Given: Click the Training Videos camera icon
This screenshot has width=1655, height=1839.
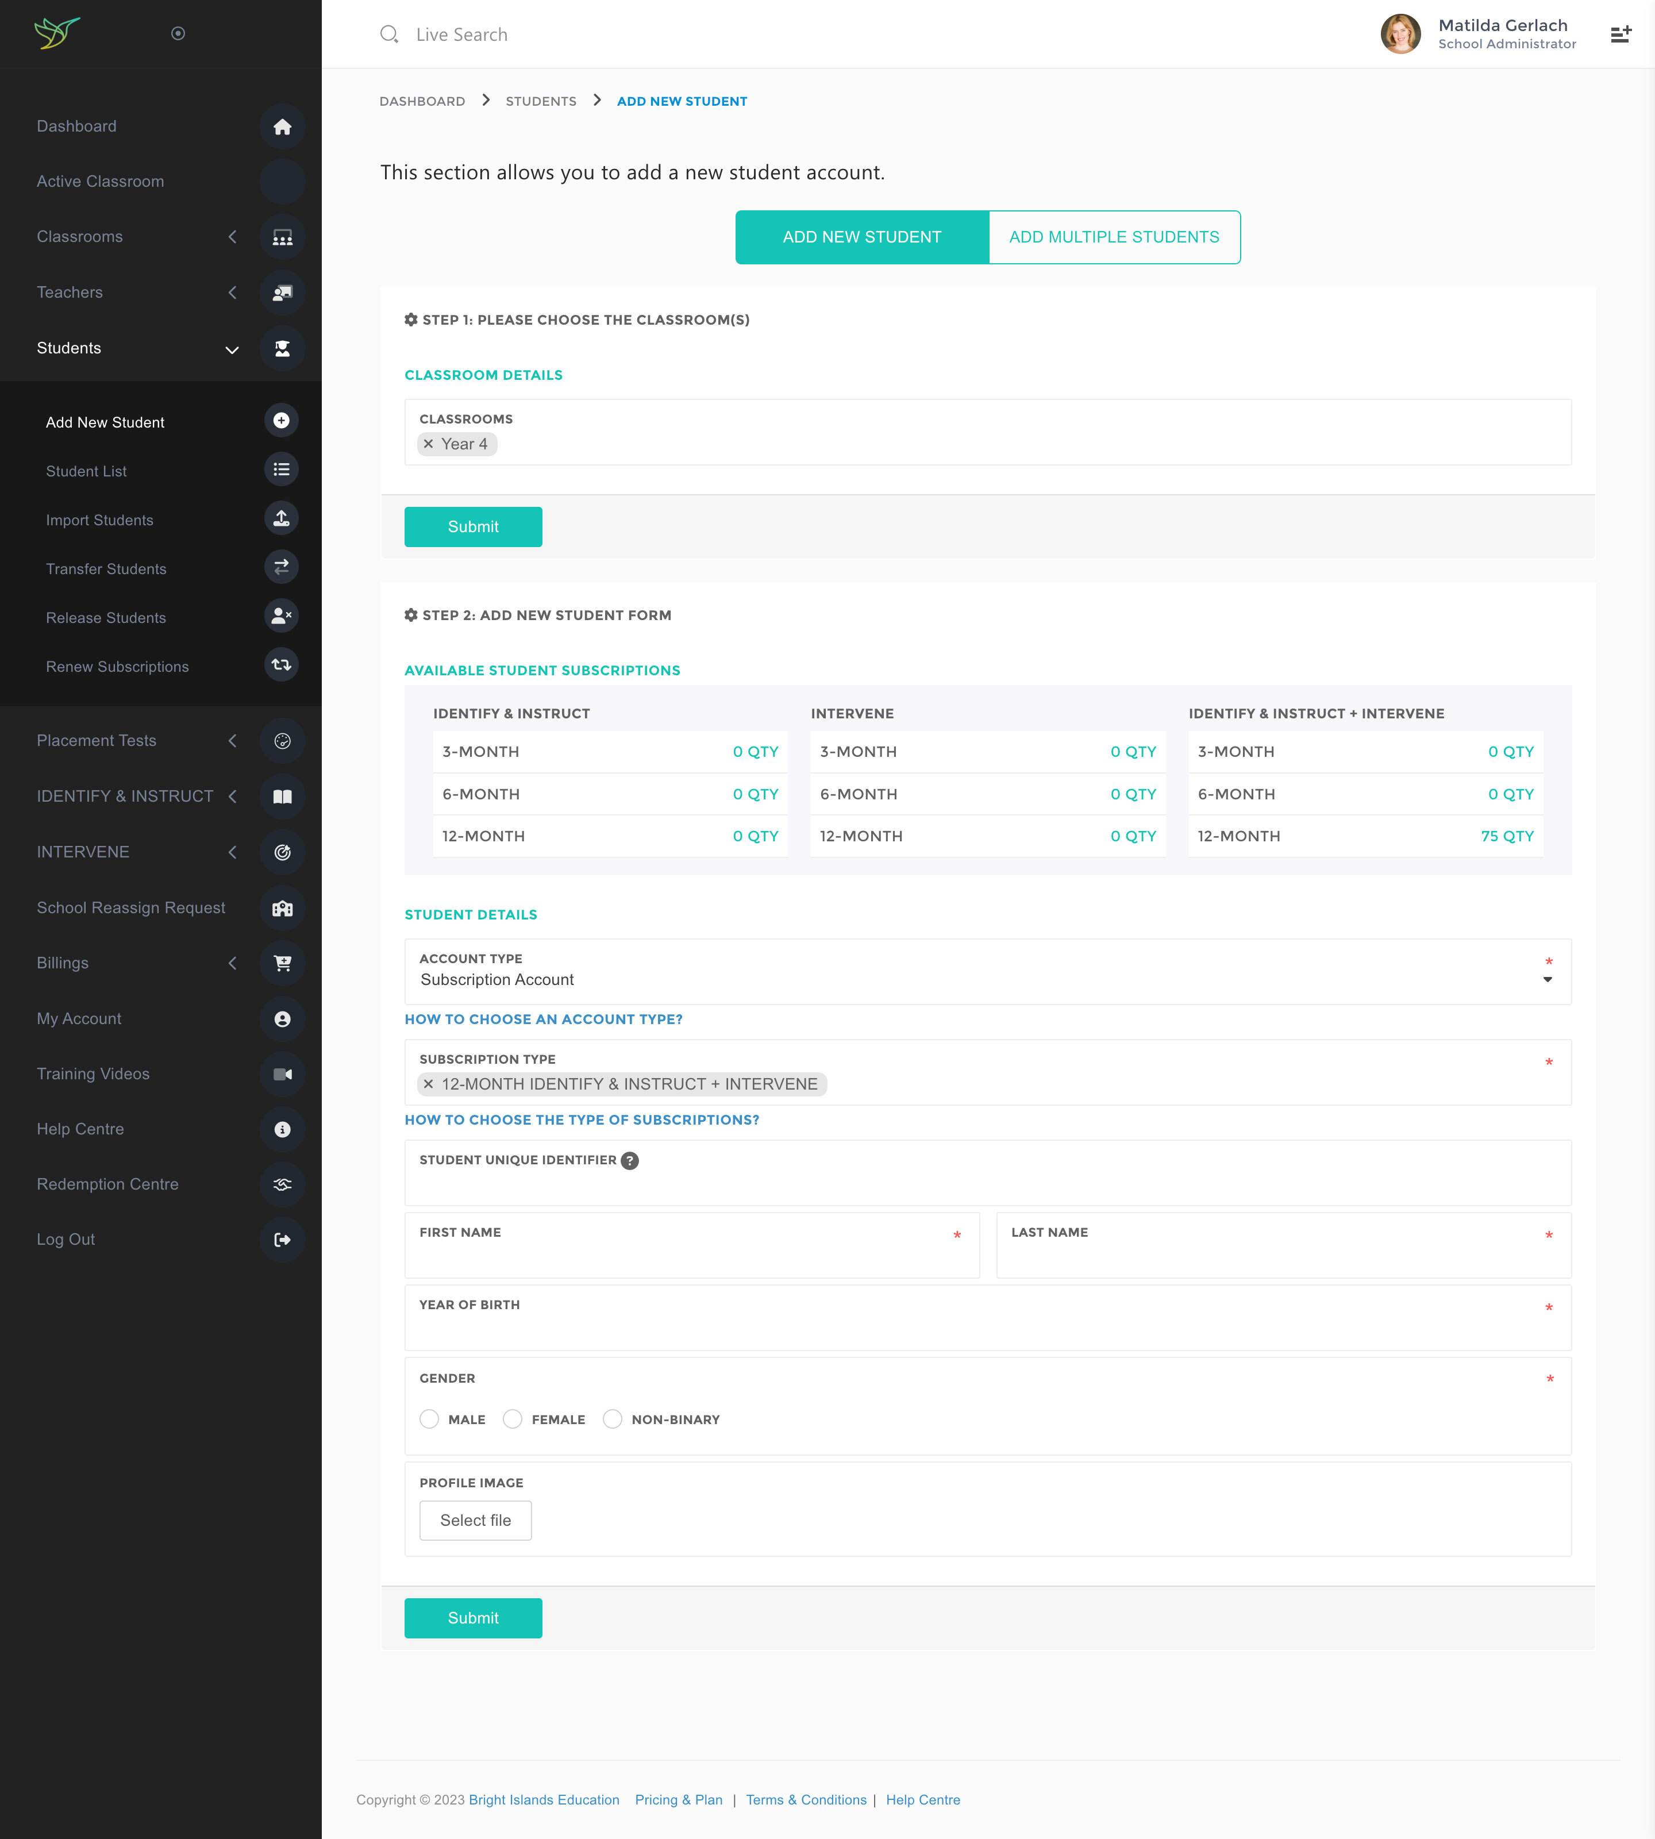Looking at the screenshot, I should click(x=282, y=1074).
